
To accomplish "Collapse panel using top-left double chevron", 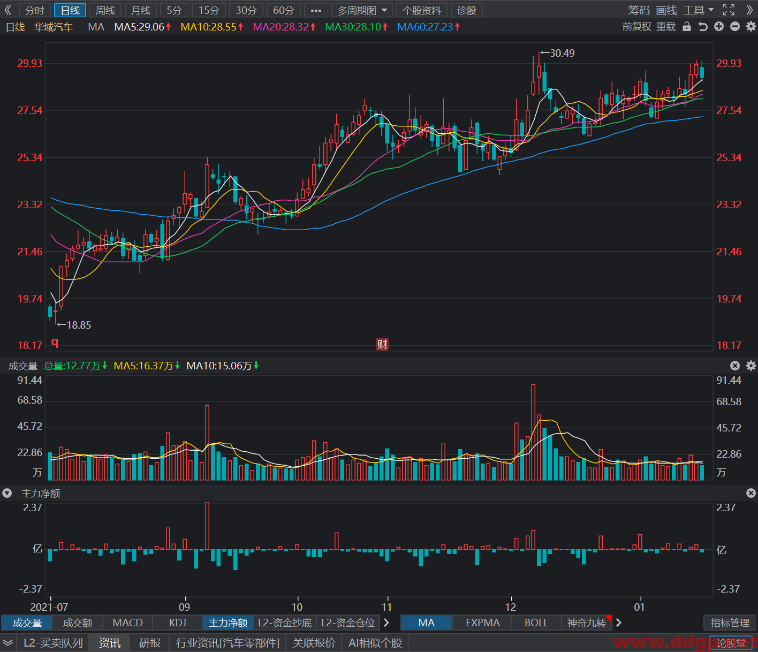I will click(x=7, y=10).
